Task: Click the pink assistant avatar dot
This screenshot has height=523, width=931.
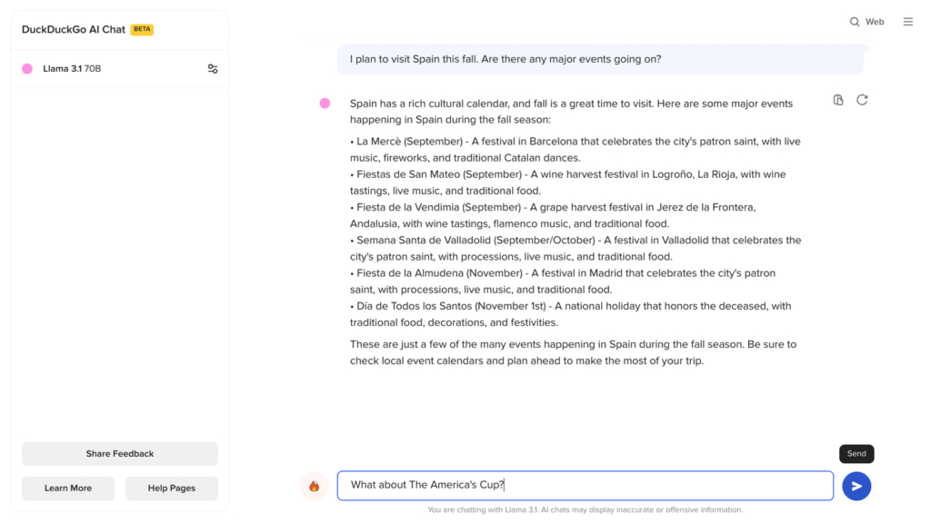Action: 325,104
